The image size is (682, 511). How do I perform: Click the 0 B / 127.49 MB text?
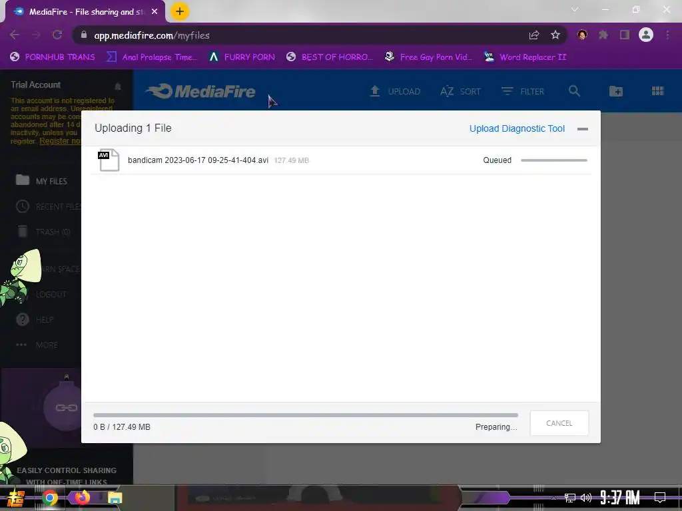point(122,426)
